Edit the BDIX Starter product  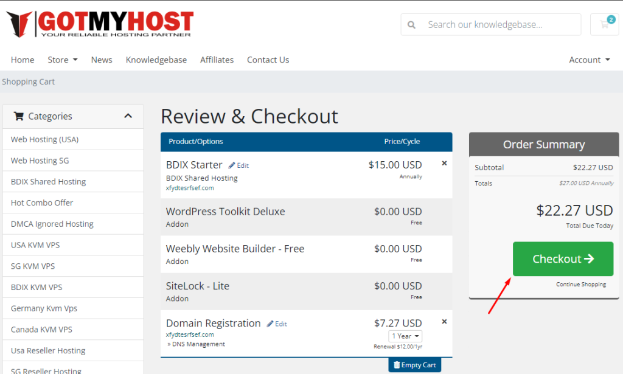point(238,165)
